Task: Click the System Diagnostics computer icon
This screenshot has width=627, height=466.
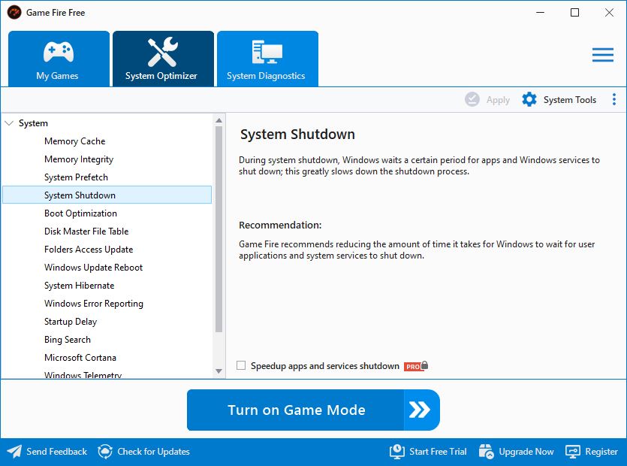Action: pyautogui.click(x=267, y=52)
